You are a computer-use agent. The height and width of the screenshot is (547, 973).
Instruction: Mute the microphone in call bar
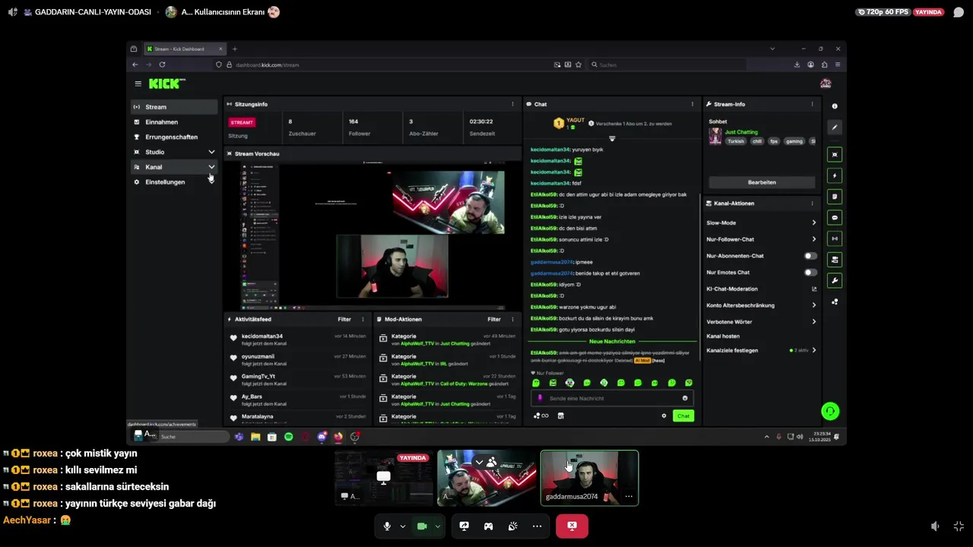pos(387,526)
